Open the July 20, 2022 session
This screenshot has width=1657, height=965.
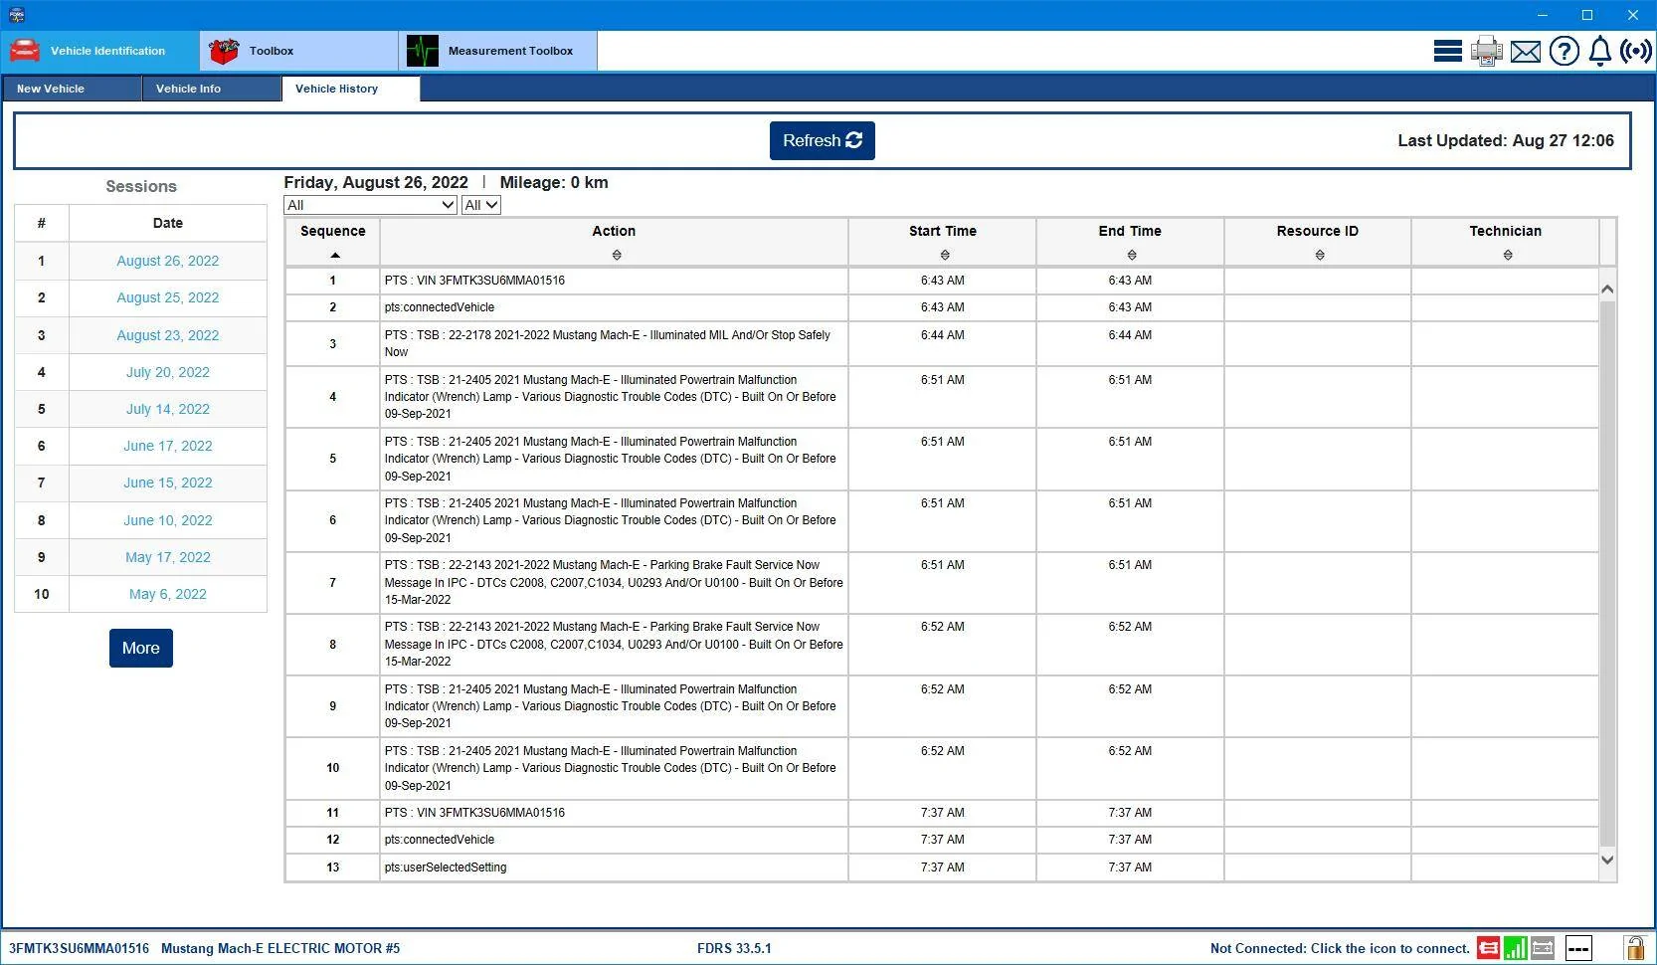coord(168,372)
